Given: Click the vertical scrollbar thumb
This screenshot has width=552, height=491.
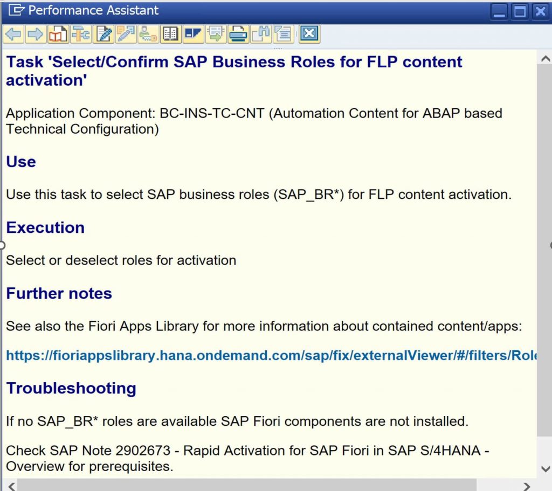Looking at the screenshot, I should point(544,250).
